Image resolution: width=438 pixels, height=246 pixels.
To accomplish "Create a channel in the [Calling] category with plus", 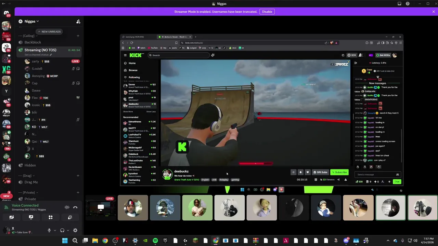I will click(78, 36).
